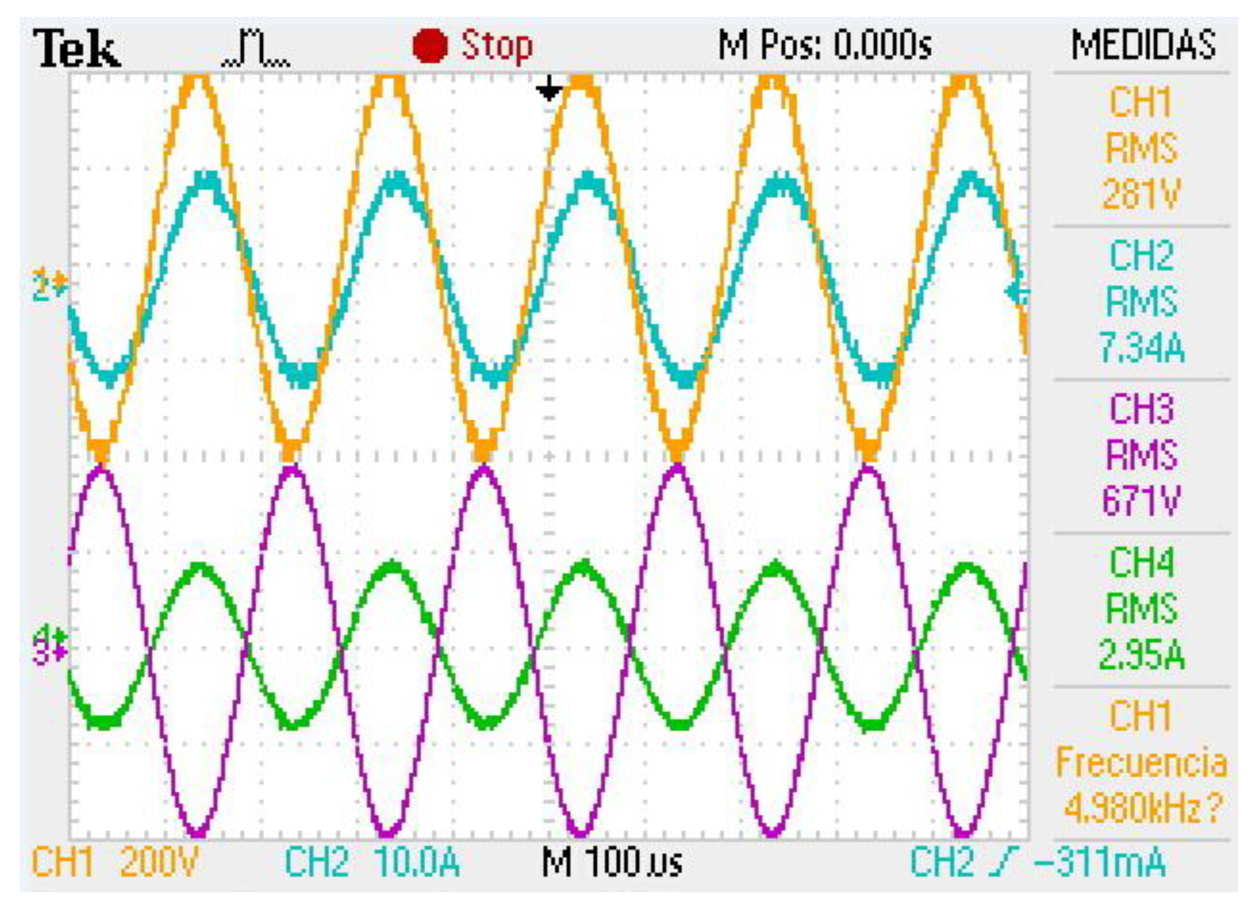1258x909 pixels.
Task: Click the black trigger position arrow marker
Action: click(x=549, y=88)
